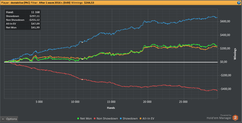This screenshot has height=123, width=242.
Task: Click the blue Showdown color square
Action: tap(121, 119)
